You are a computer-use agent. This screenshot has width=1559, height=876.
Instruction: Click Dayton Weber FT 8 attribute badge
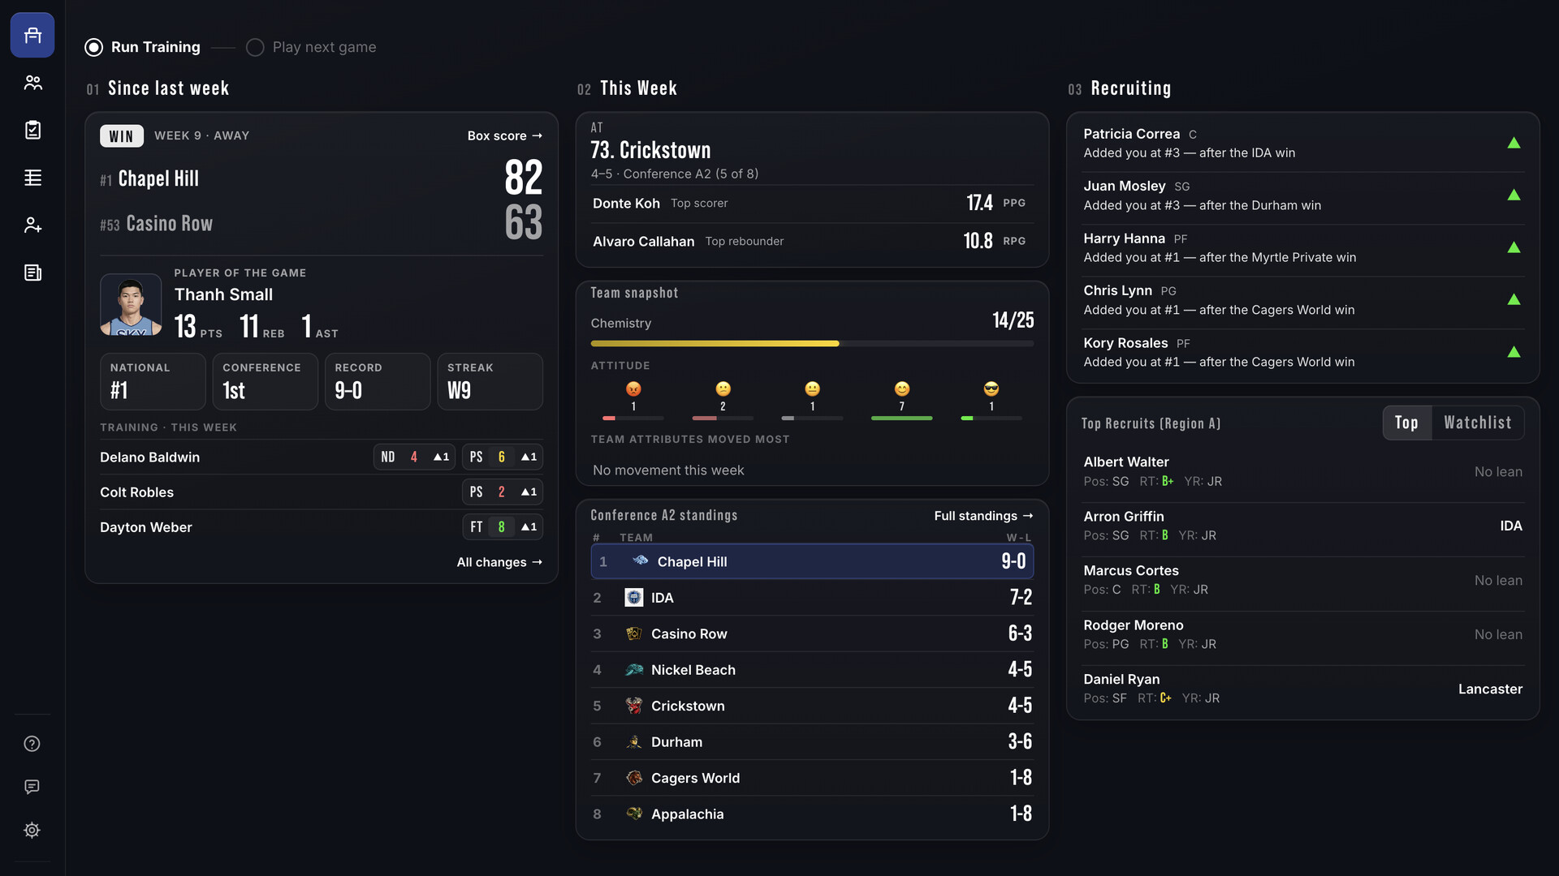coord(503,527)
